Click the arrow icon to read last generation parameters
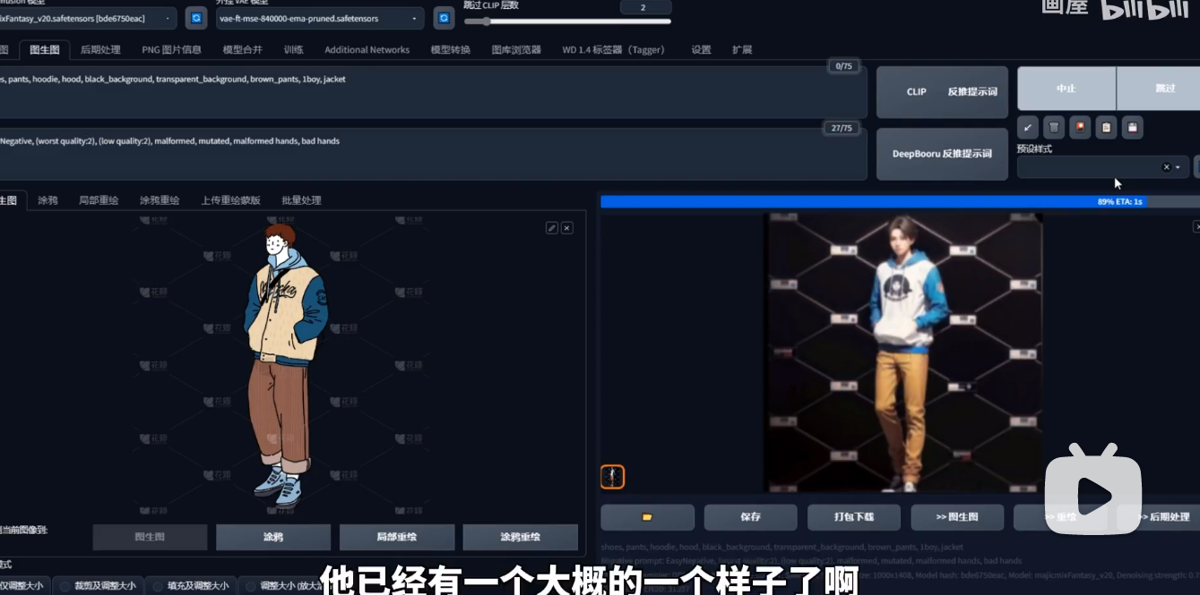Viewport: 1200px width, 595px height. pos(1028,127)
